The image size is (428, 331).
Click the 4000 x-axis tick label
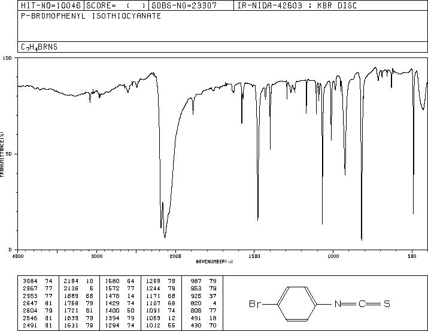tap(18, 256)
